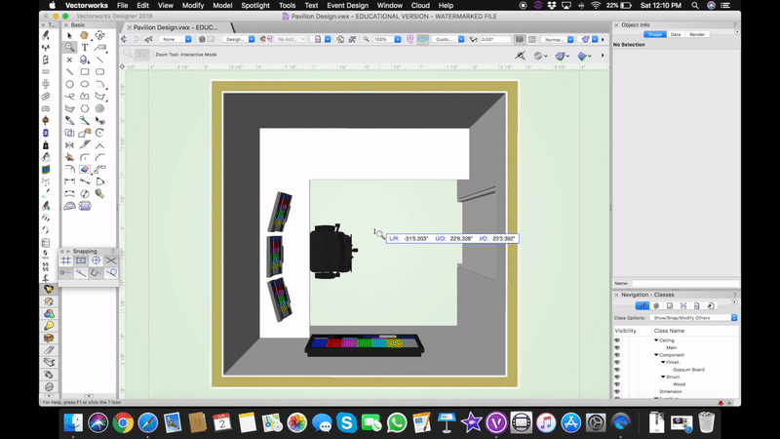The width and height of the screenshot is (780, 439).
Task: Choose the Rounded Rectangle tool
Action: pyautogui.click(x=100, y=71)
